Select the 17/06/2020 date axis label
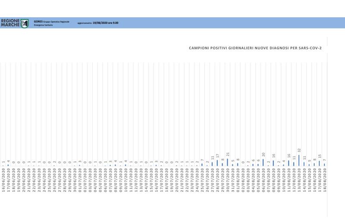 8,179
